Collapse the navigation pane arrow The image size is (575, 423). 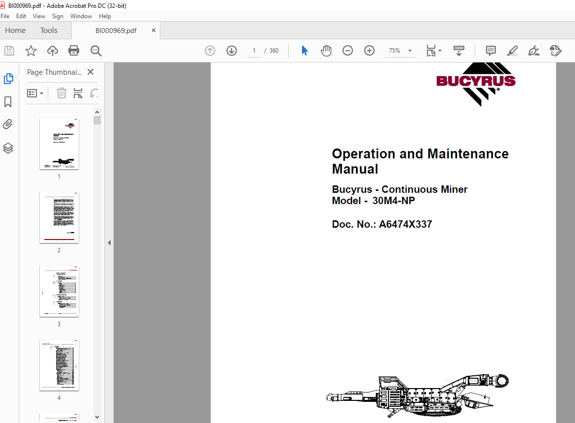[x=109, y=242]
